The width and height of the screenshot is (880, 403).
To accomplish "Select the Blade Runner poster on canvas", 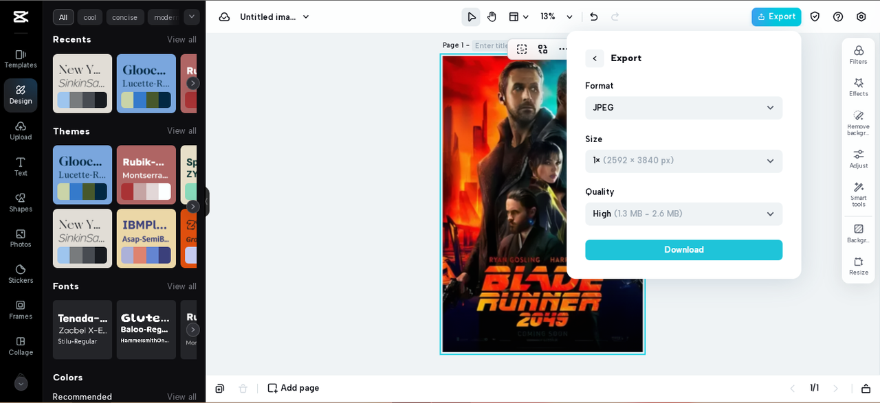I will point(542,204).
